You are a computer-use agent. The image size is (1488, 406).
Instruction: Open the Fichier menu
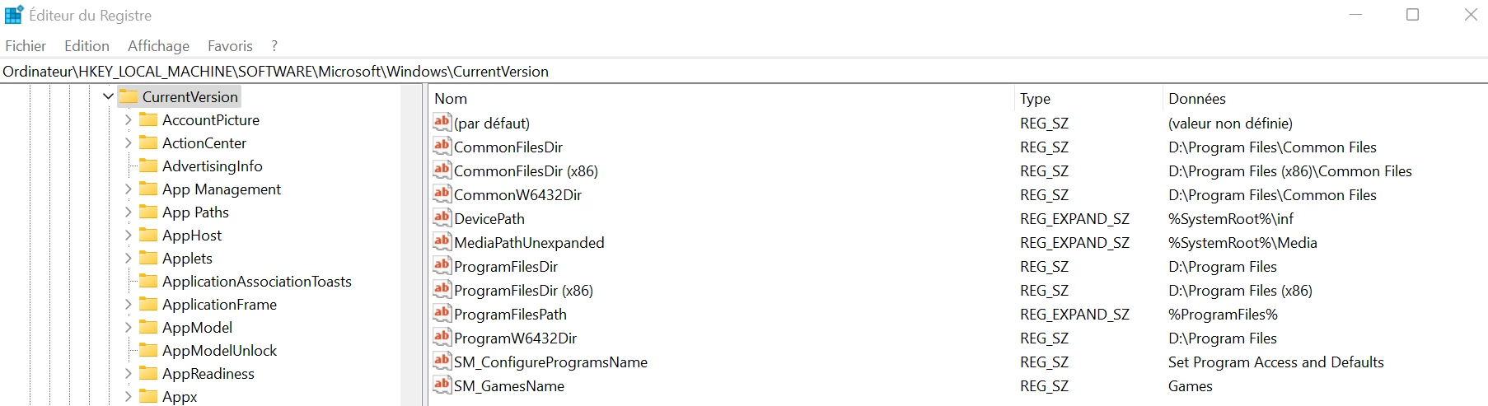pyautogui.click(x=26, y=46)
